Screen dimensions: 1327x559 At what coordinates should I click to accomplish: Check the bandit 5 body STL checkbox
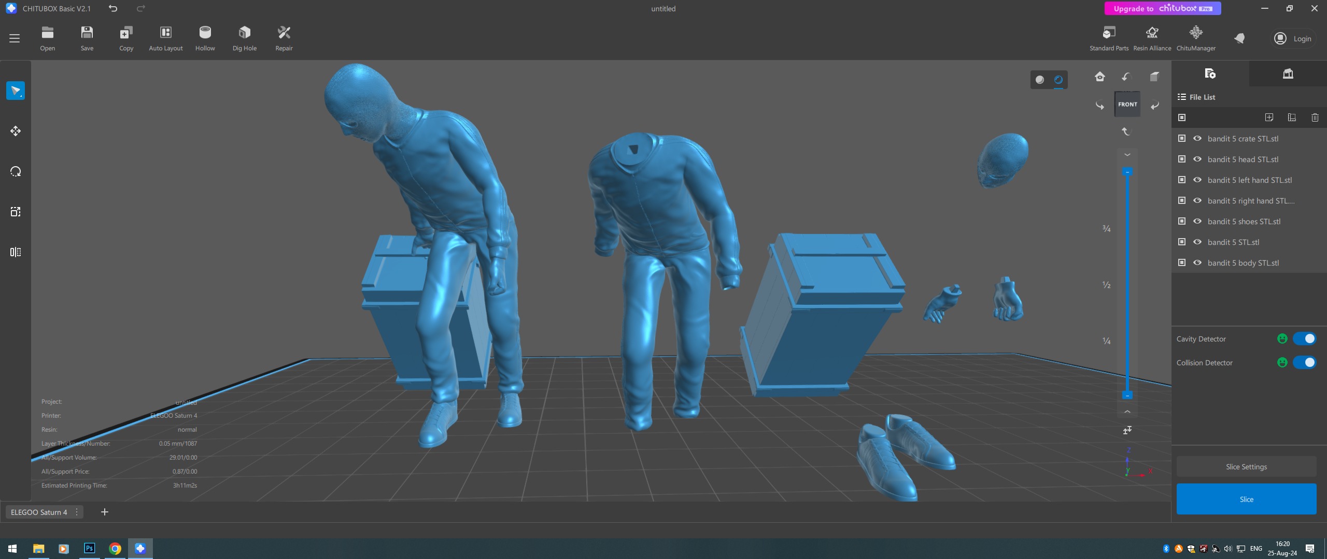(1182, 262)
